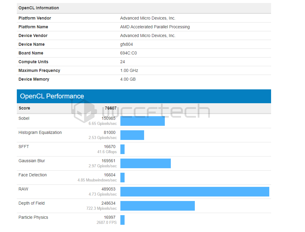
Task: Click the Compute Units value 24
Action: tap(122, 62)
